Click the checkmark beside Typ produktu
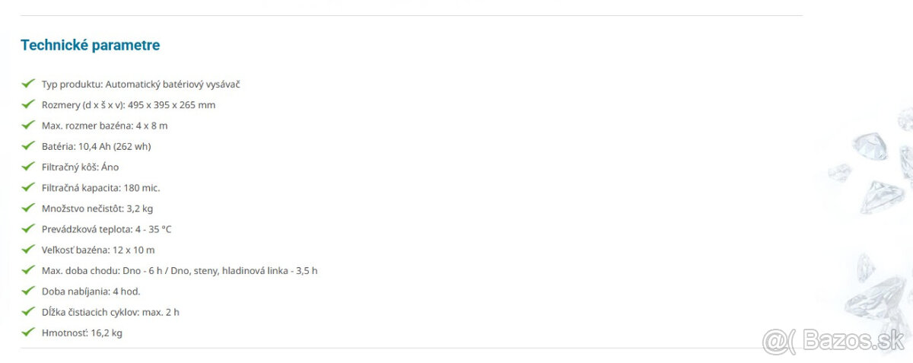913x363 pixels. click(28, 84)
